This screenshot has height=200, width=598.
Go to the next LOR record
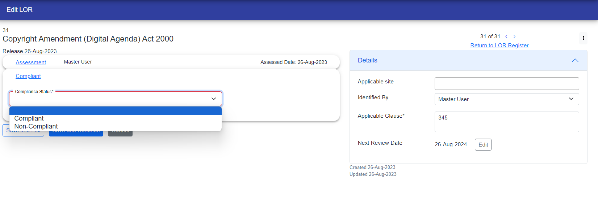pos(514,36)
